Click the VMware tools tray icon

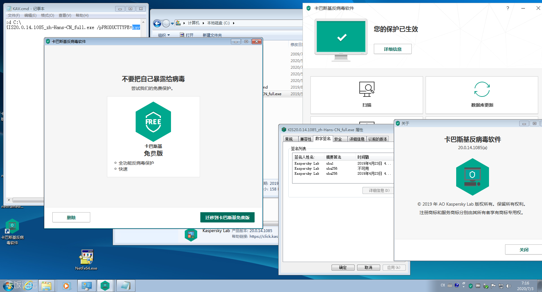point(478,286)
